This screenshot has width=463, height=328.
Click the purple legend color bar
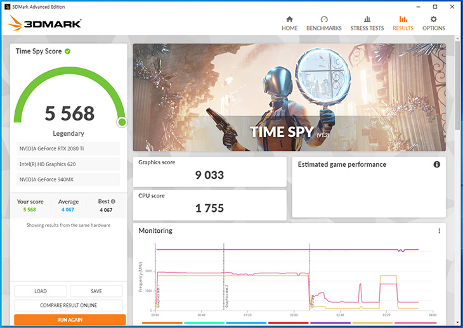pyautogui.click(x=330, y=323)
